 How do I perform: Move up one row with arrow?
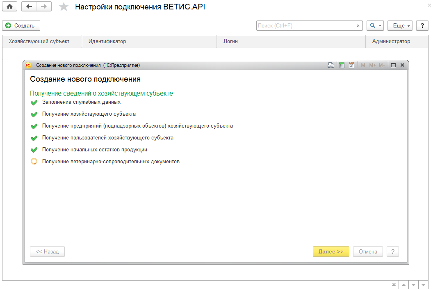pos(404,285)
